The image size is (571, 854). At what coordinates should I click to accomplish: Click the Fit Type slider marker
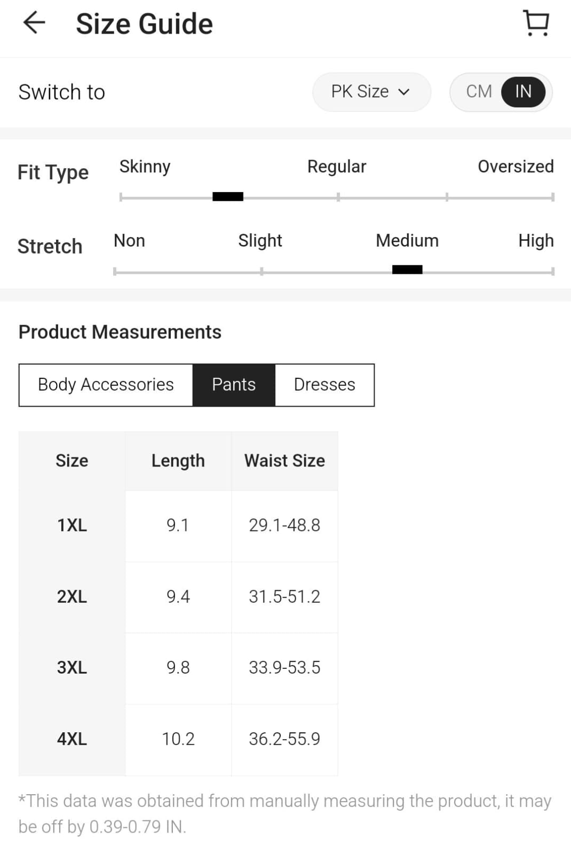point(228,196)
